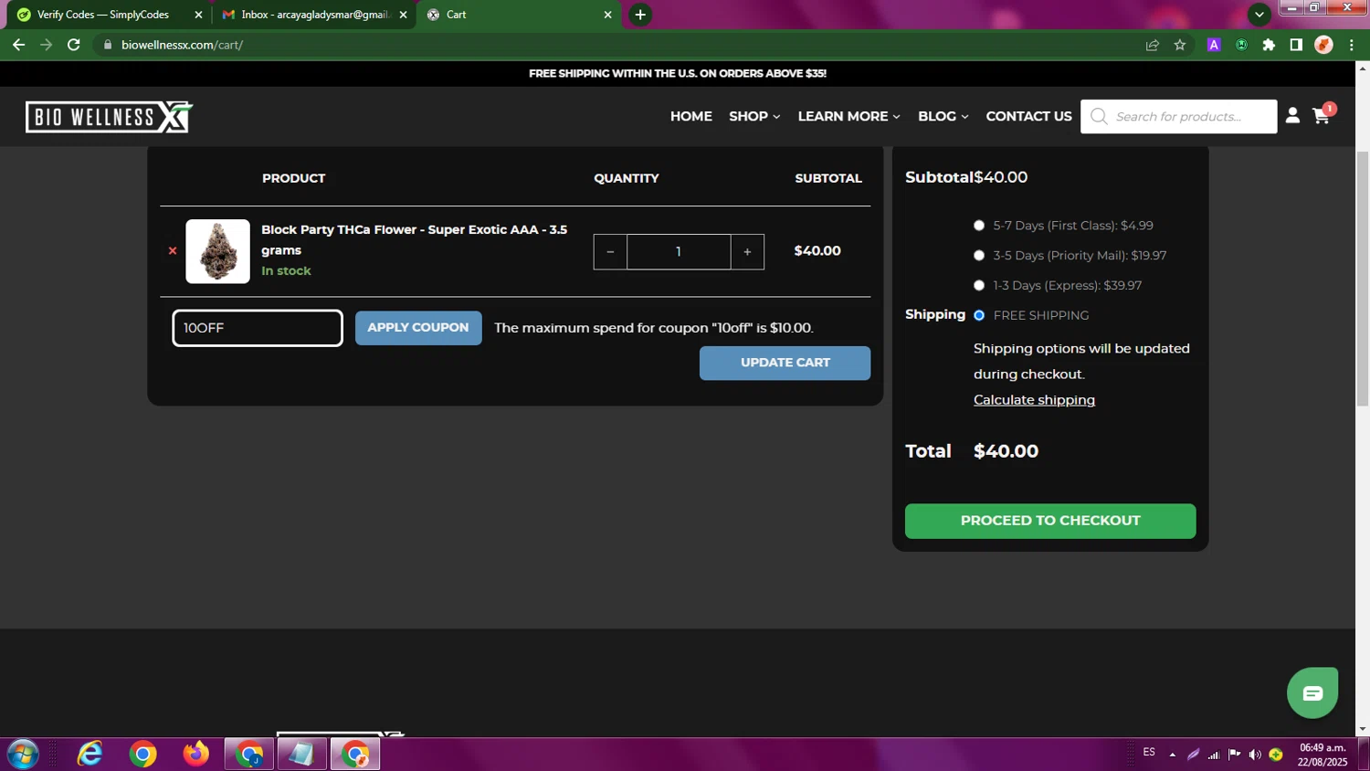
Task: Click the Bio Wellness X logo
Action: pyautogui.click(x=109, y=117)
